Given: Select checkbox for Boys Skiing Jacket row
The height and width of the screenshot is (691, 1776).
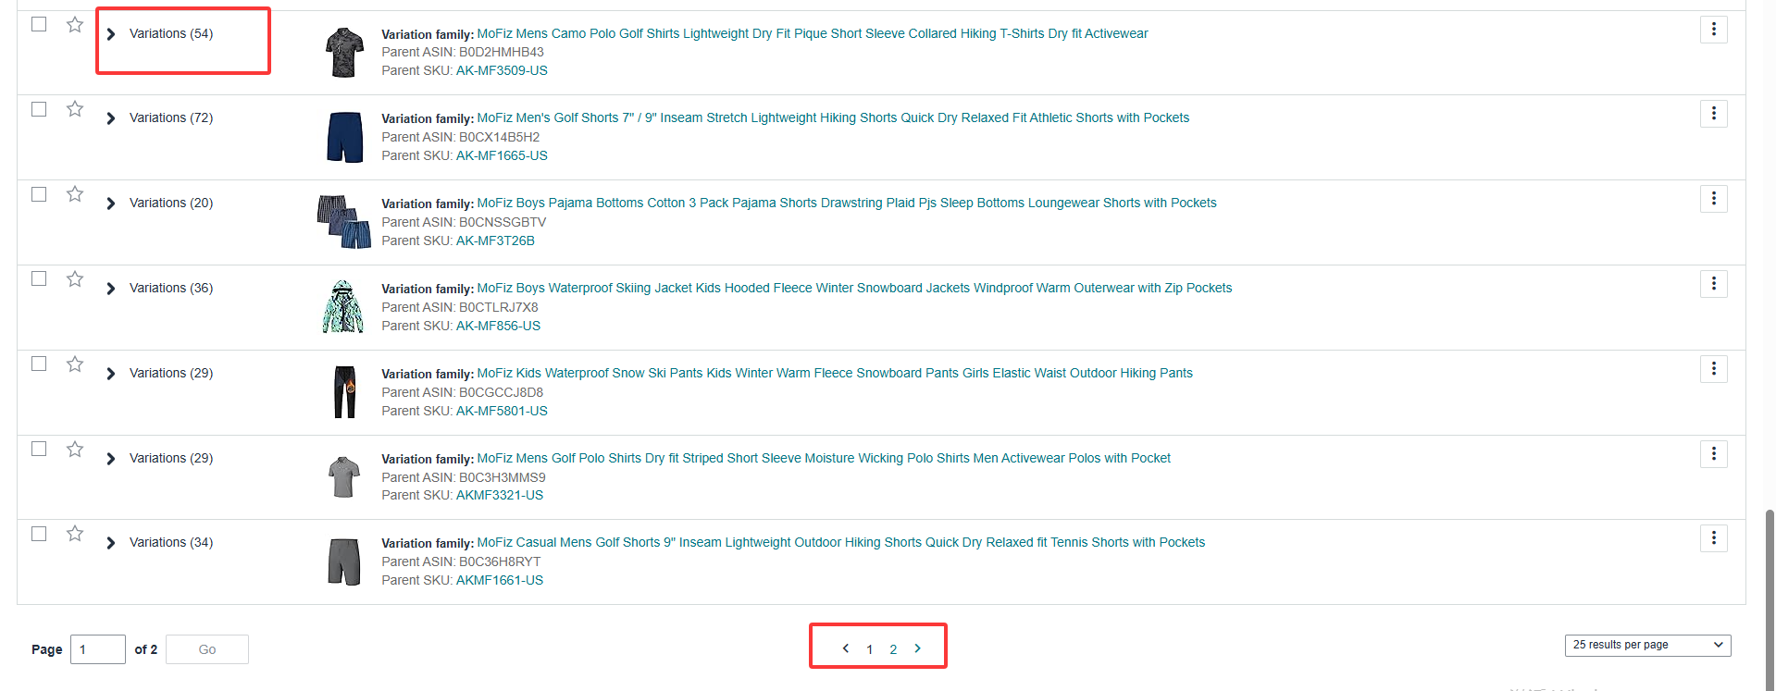Looking at the screenshot, I should [39, 278].
